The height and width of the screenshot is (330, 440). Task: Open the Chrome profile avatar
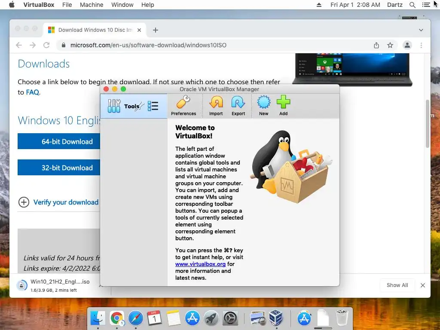[x=407, y=45]
